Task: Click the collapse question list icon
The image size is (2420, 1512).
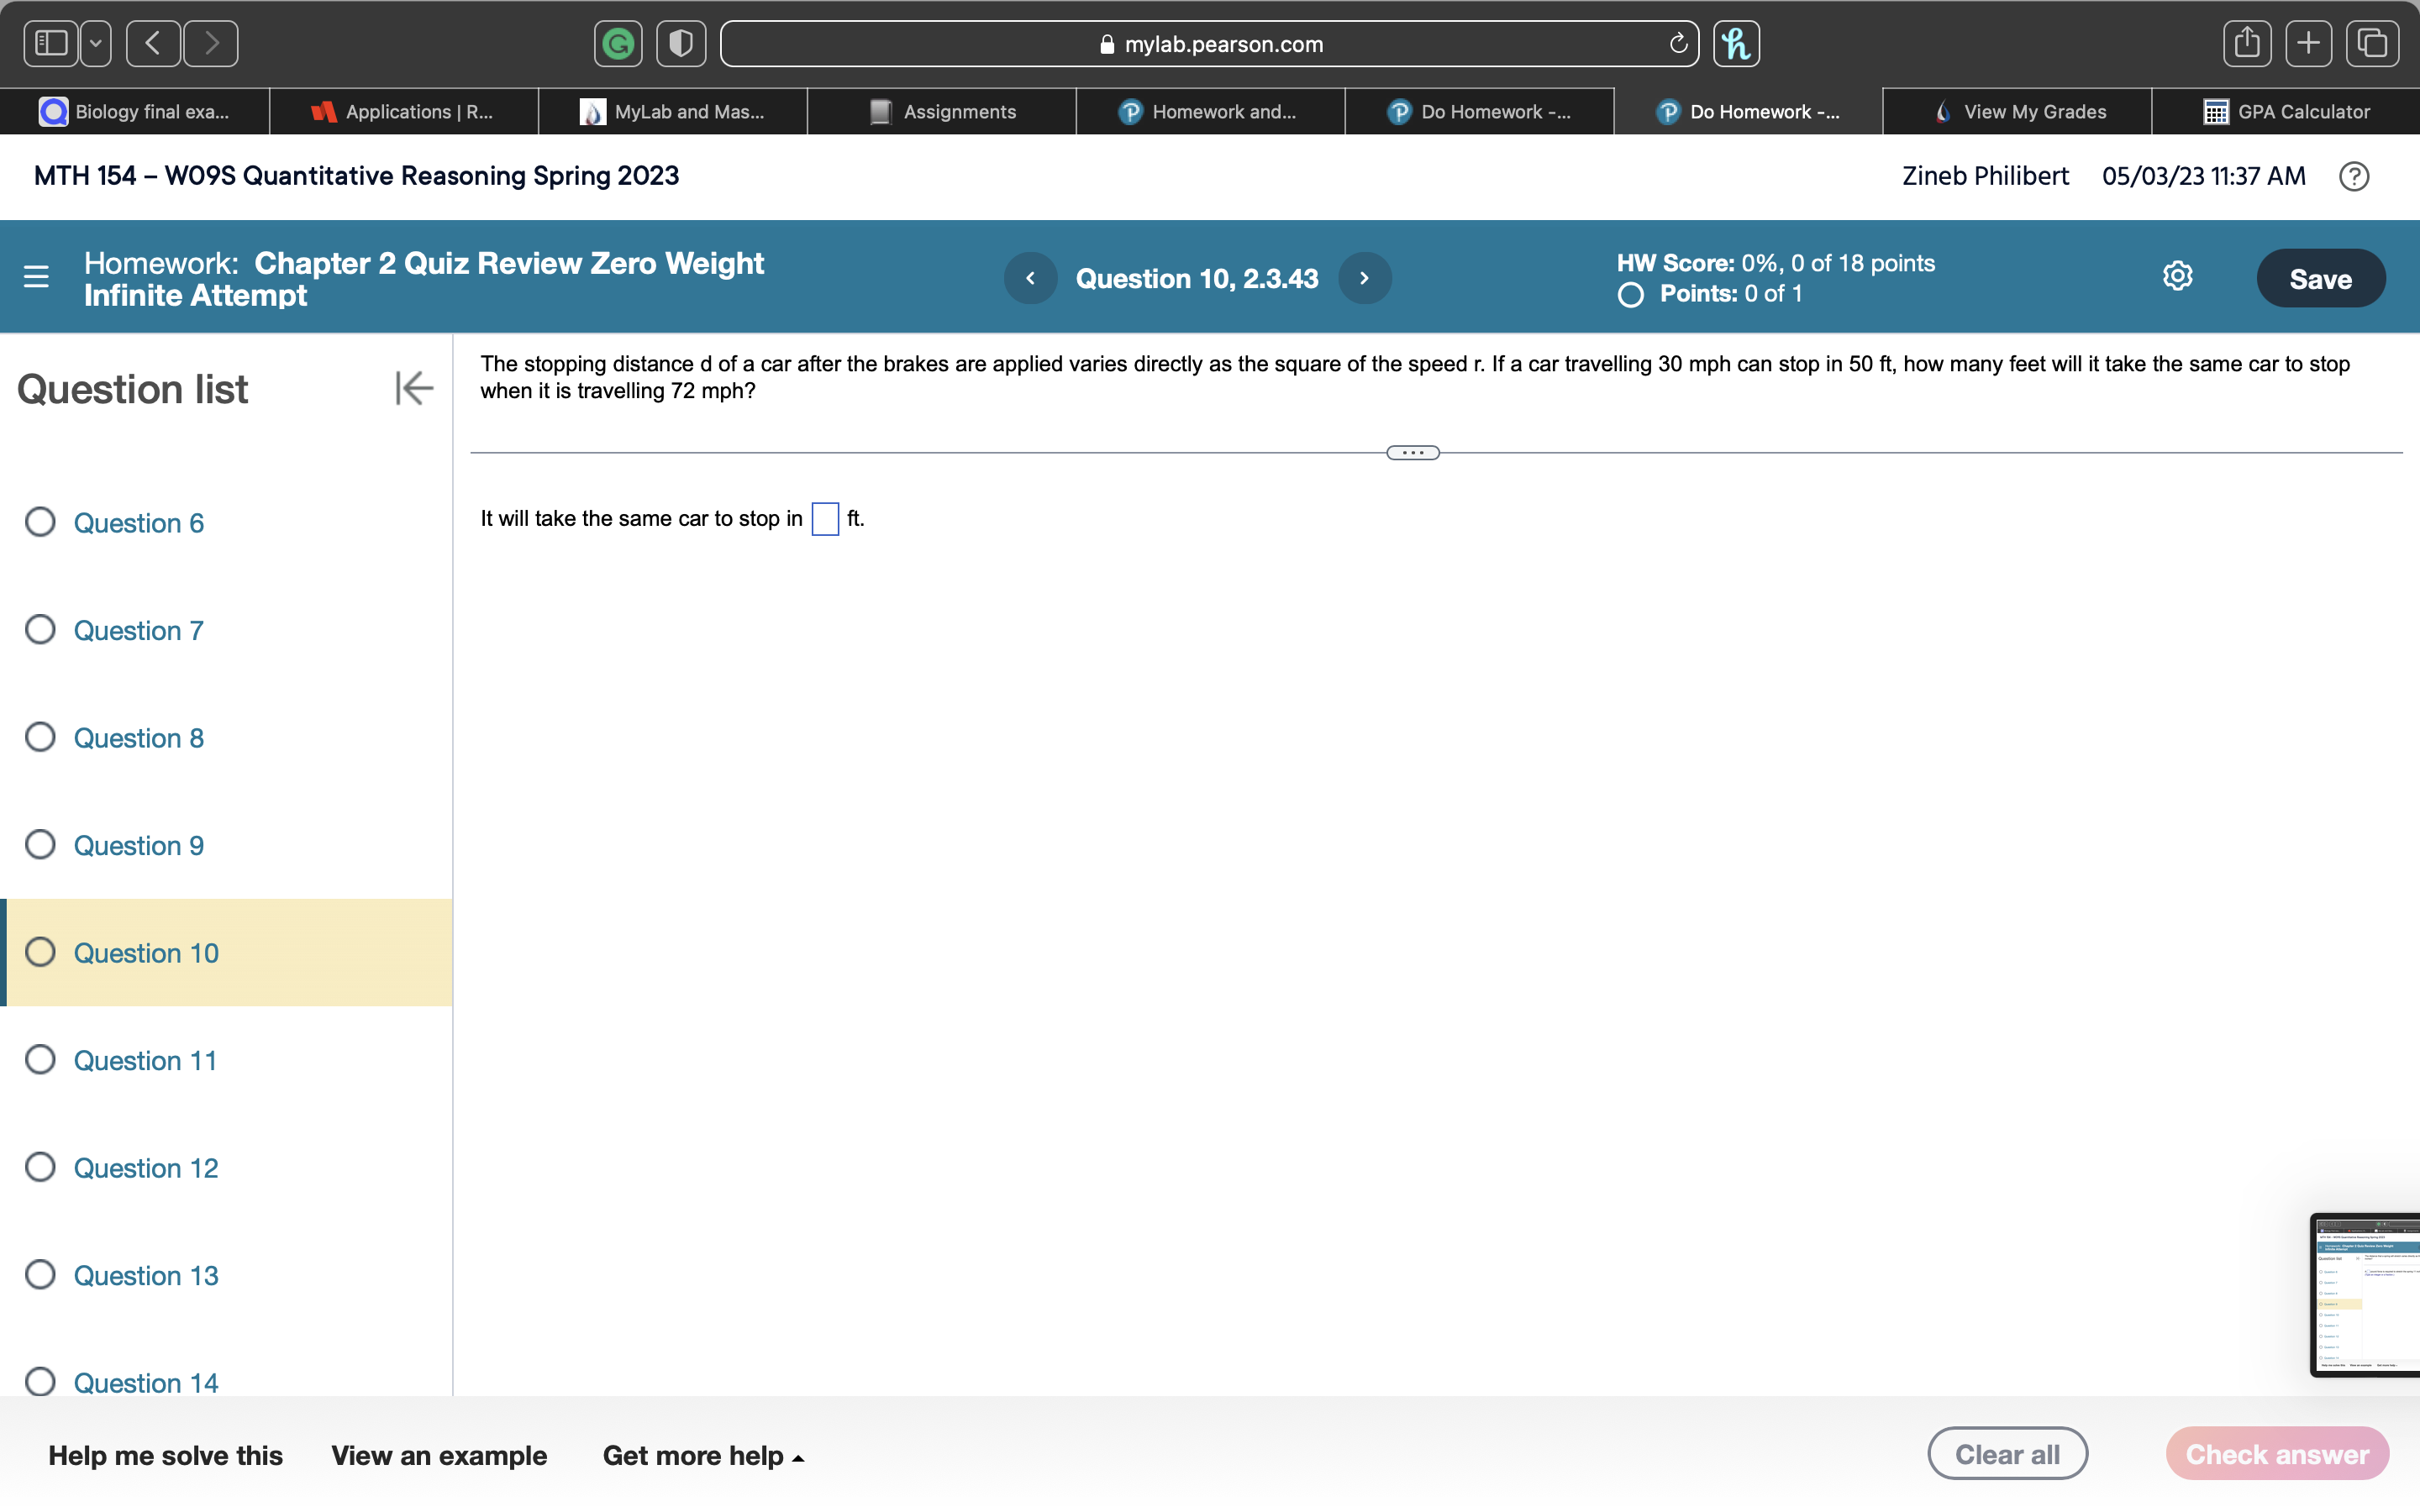Action: point(411,386)
